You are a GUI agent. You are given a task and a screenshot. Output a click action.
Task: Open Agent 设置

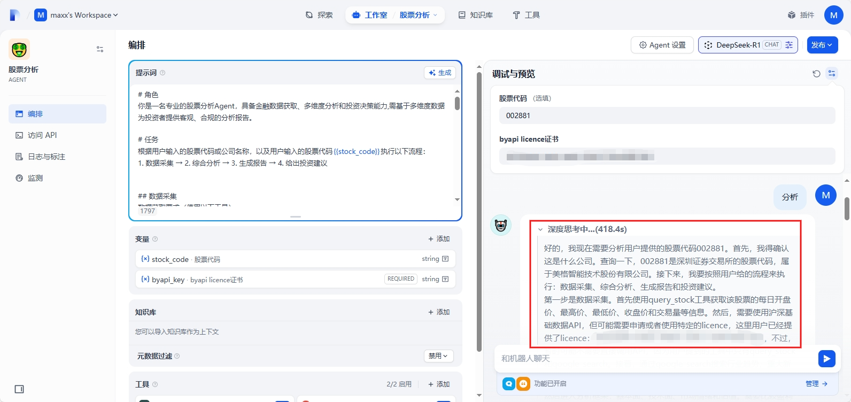[x=662, y=45]
